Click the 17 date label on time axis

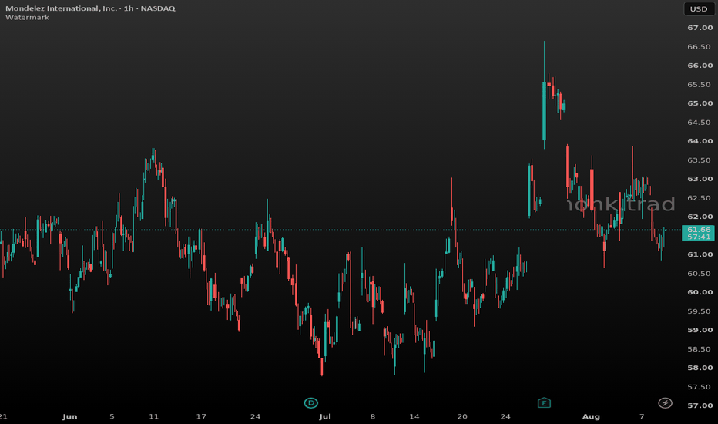(201, 416)
